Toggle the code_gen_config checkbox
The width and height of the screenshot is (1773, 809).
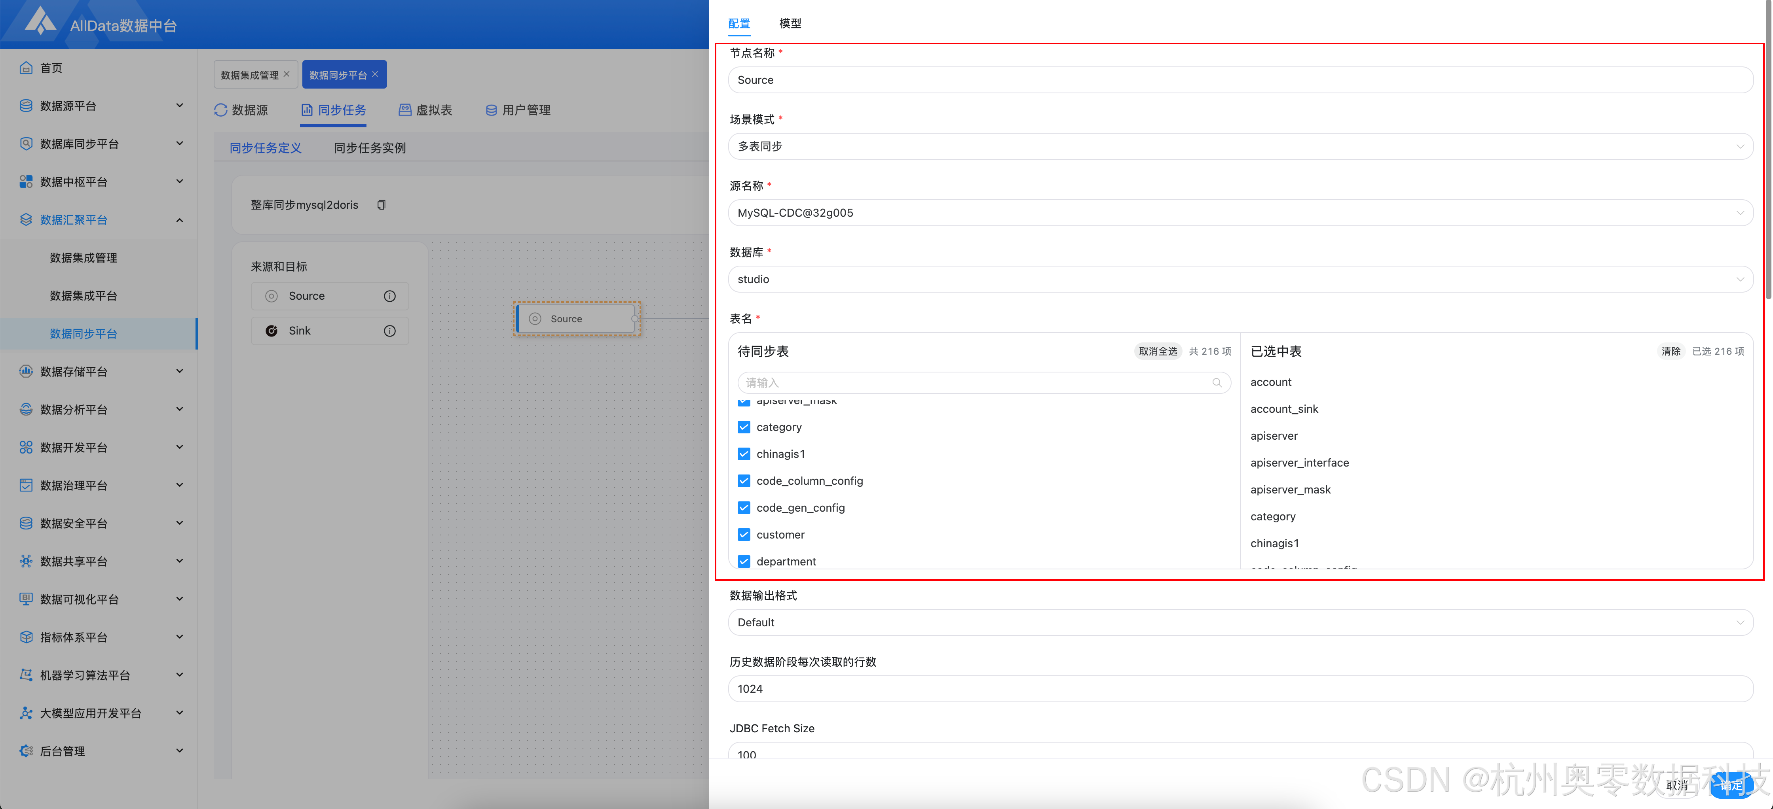coord(743,508)
